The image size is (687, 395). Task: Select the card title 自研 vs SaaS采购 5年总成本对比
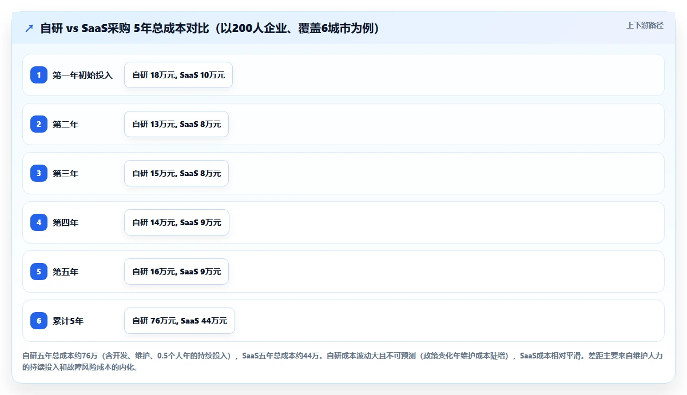210,28
